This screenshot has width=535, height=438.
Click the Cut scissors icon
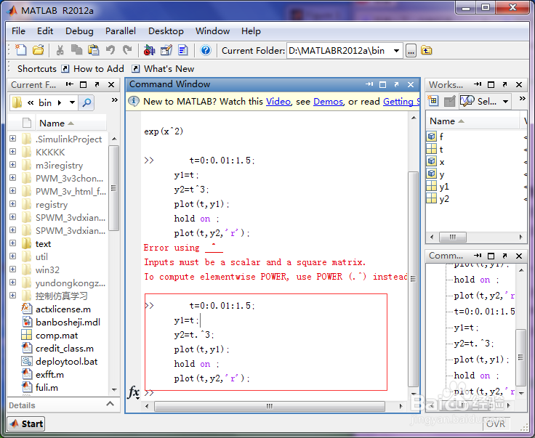pyautogui.click(x=60, y=50)
